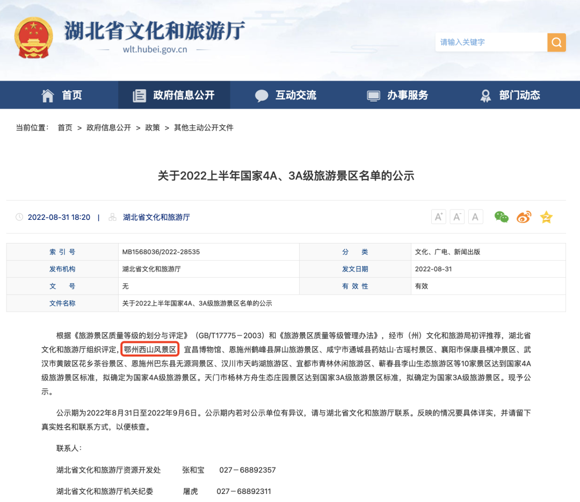Click the highlighted 鄂州西山风景区 text
The image size is (580, 502).
pyautogui.click(x=150, y=349)
